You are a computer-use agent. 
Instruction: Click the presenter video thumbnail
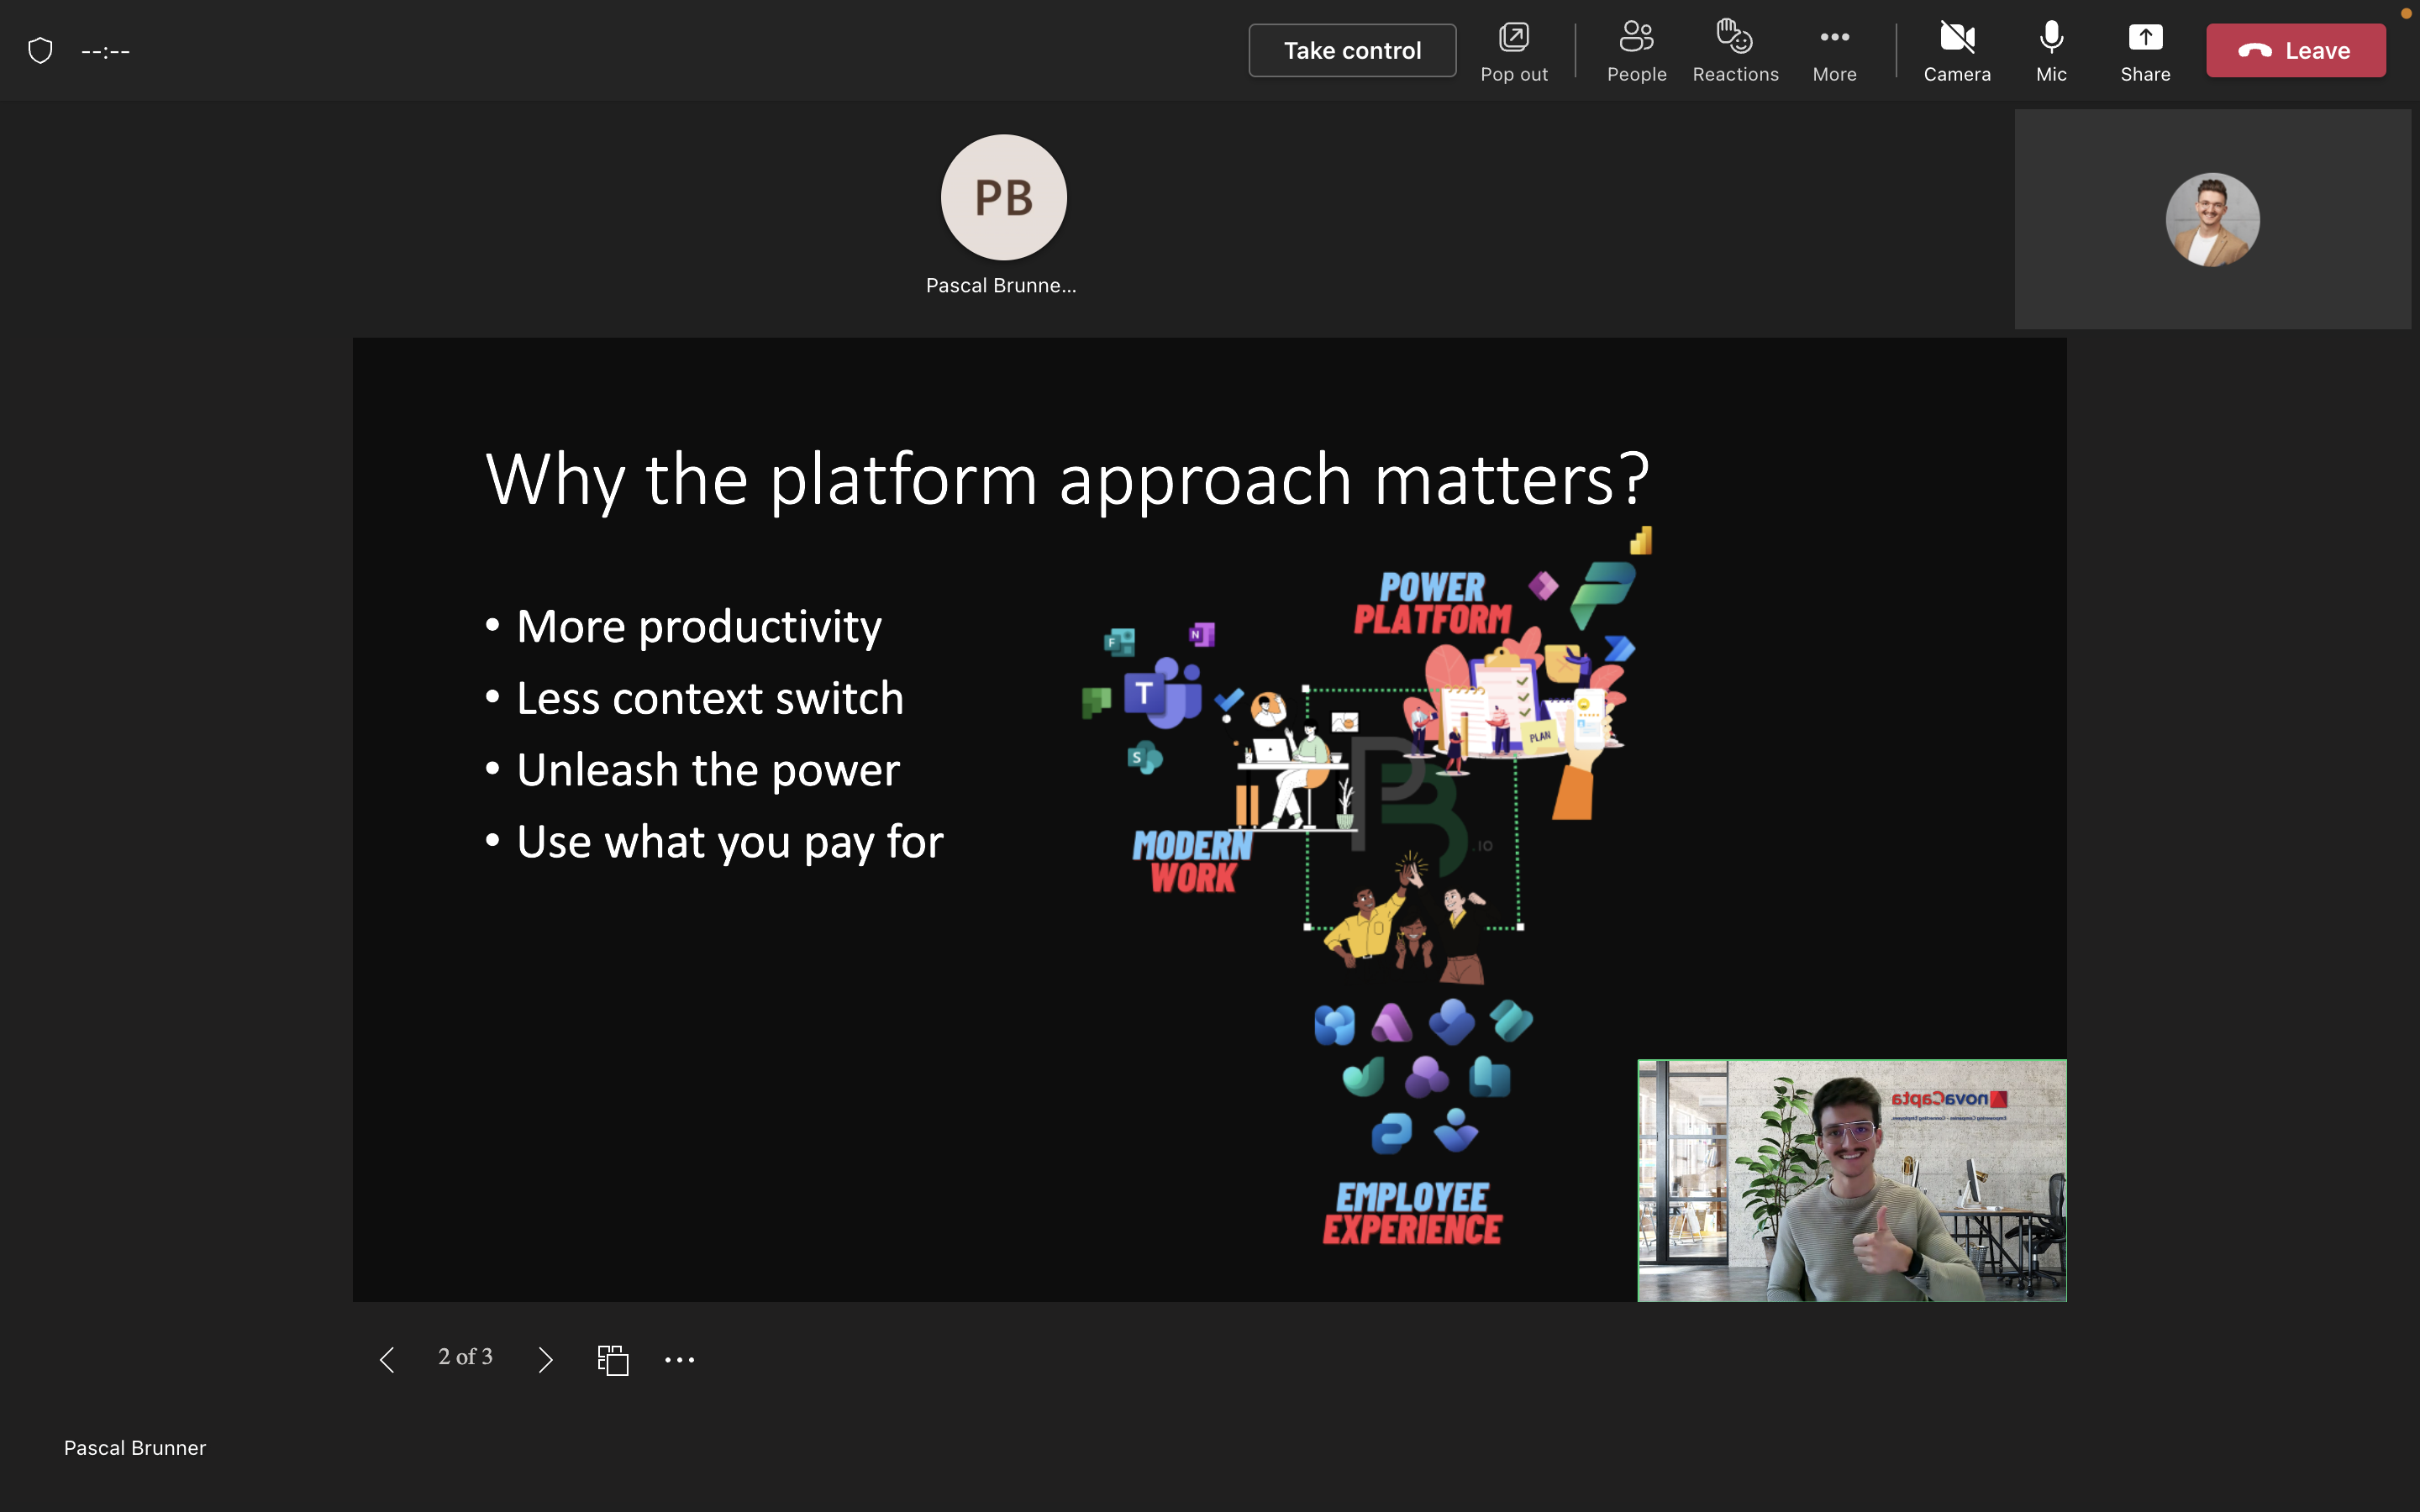click(1851, 1180)
